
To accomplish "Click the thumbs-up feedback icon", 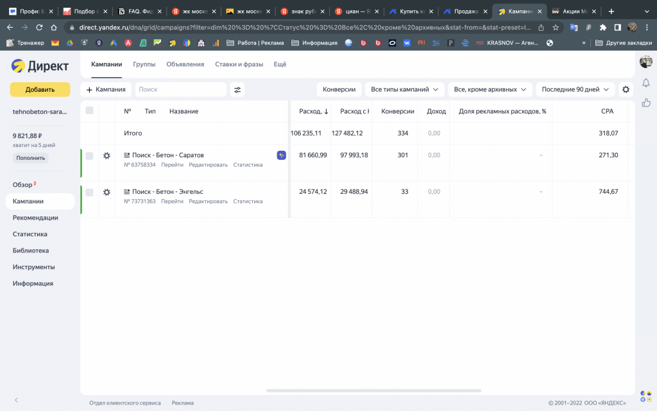I will pyautogui.click(x=645, y=102).
